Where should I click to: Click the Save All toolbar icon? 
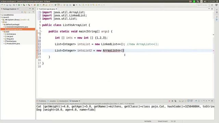coord(10,5)
